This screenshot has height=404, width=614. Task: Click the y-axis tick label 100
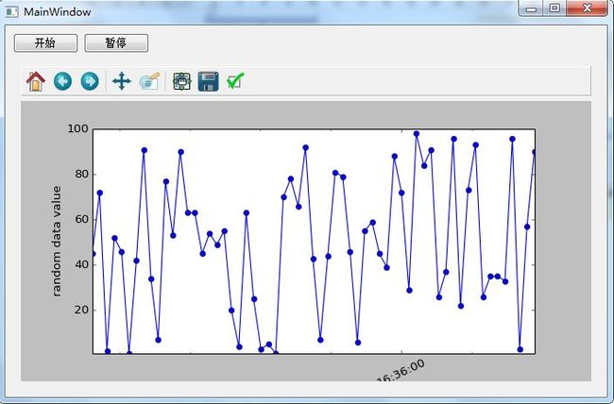click(77, 128)
